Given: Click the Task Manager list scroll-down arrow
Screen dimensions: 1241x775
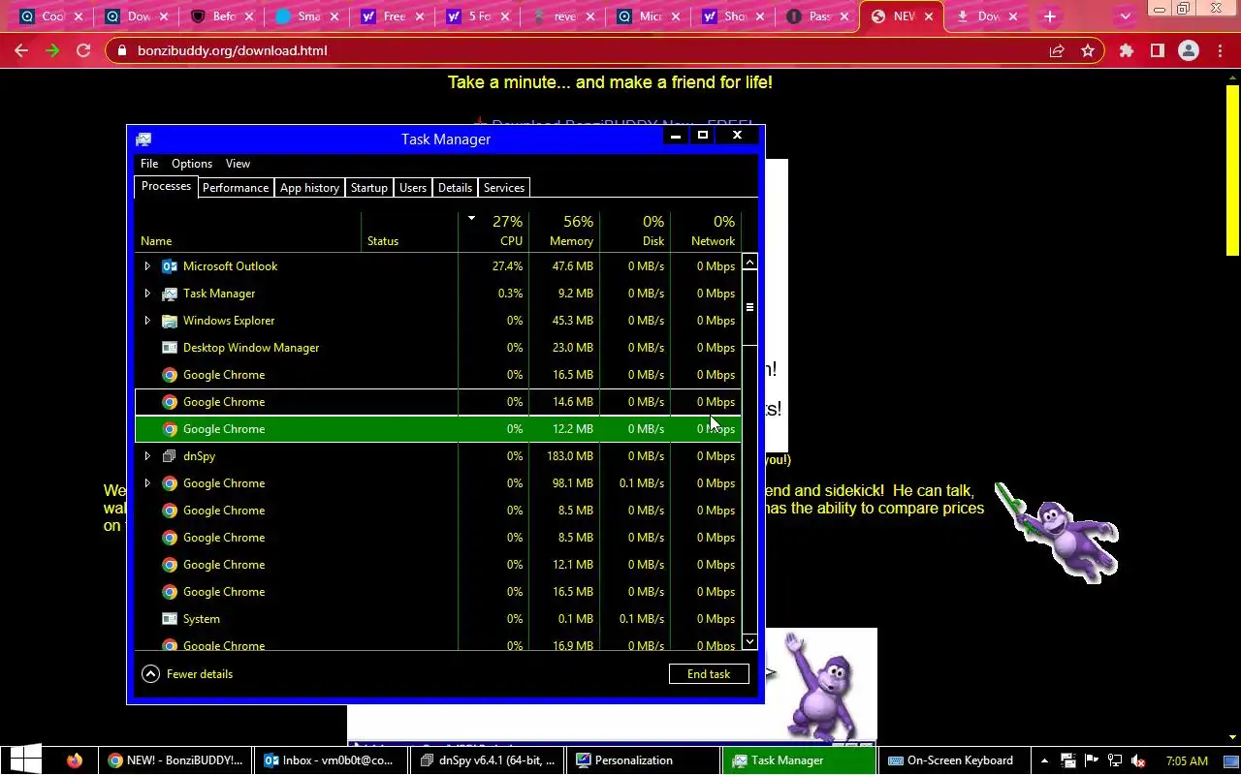Looking at the screenshot, I should coord(749,642).
